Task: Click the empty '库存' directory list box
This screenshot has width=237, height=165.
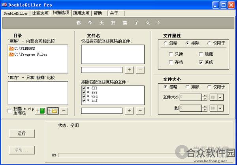Action: [38, 93]
